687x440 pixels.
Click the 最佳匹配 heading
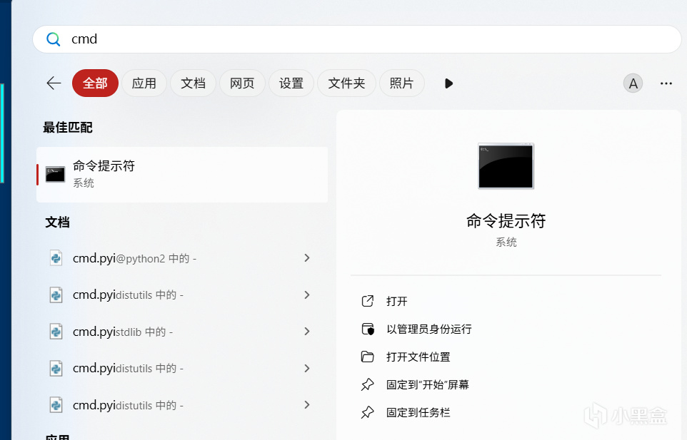[67, 127]
